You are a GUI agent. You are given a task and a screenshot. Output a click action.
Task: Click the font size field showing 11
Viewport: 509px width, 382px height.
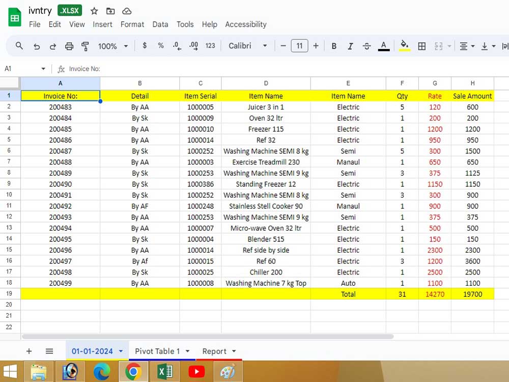click(x=299, y=46)
